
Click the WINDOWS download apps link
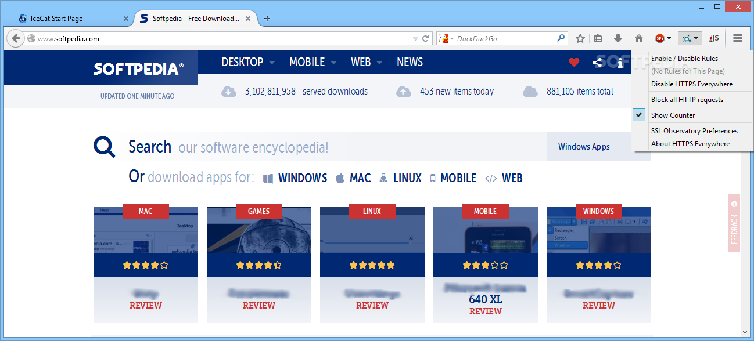coord(295,178)
